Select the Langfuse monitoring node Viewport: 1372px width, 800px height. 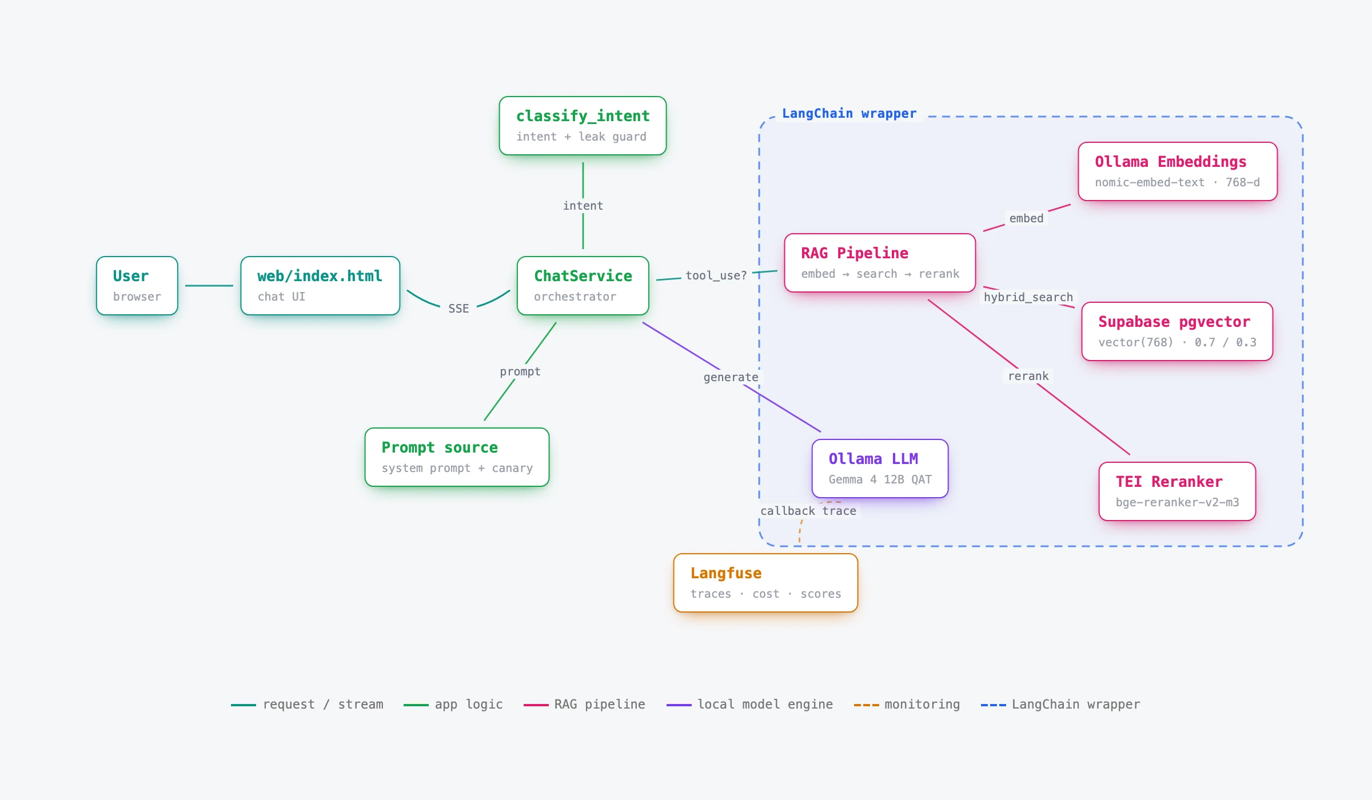[x=765, y=583]
